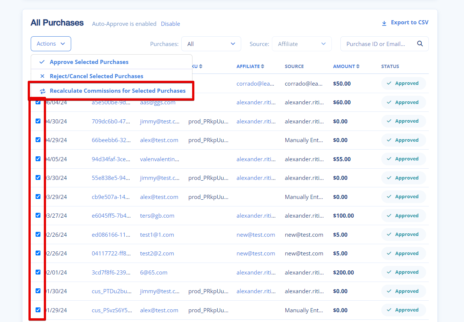The width and height of the screenshot is (464, 322).
Task: Uncheck the checkbox on the 6/04/24 purchase row
Action: click(x=38, y=102)
